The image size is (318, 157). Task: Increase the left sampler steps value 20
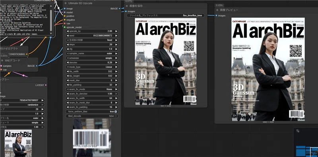[x=43, y=109]
